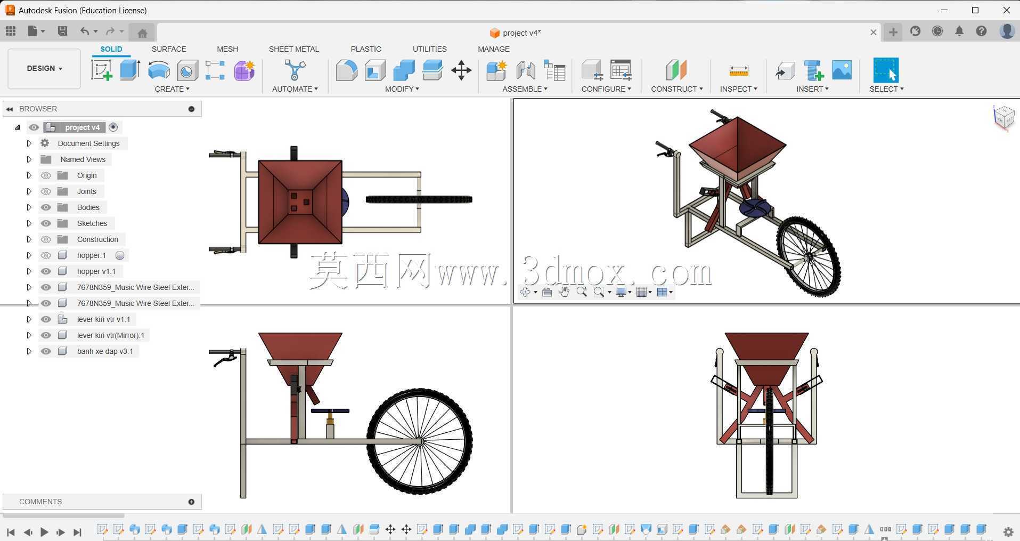Switch to the SHEET METAL tab
Screen dimensions: 1020x541
(294, 49)
